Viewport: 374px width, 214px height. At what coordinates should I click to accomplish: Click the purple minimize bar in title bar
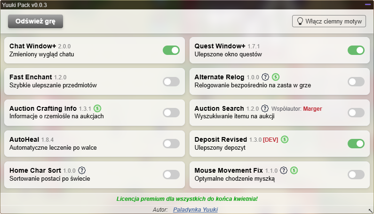[367, 4]
